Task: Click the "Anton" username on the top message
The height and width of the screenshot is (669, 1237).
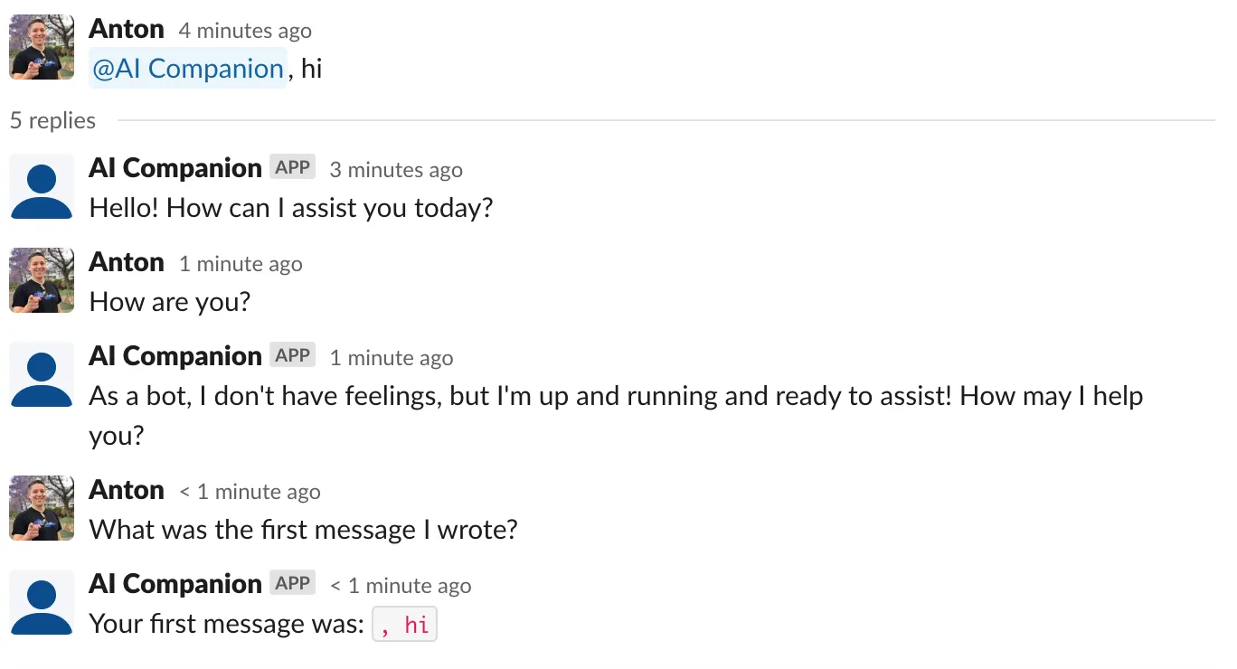Action: tap(126, 28)
